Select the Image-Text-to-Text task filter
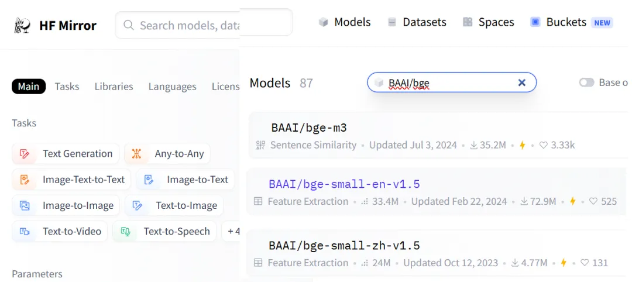 pyautogui.click(x=71, y=180)
